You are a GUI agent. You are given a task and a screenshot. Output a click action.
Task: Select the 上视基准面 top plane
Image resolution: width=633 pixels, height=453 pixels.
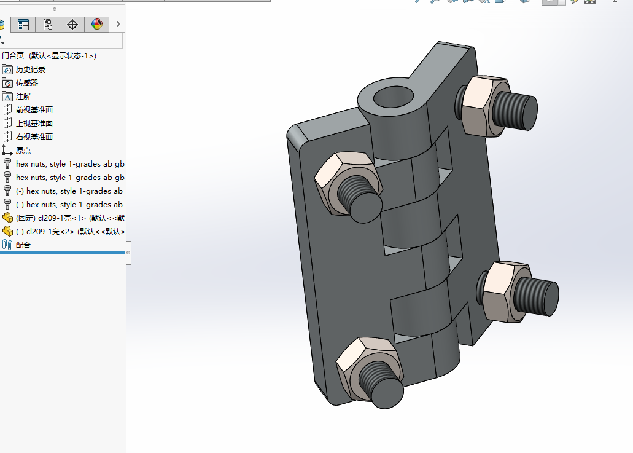coord(28,124)
